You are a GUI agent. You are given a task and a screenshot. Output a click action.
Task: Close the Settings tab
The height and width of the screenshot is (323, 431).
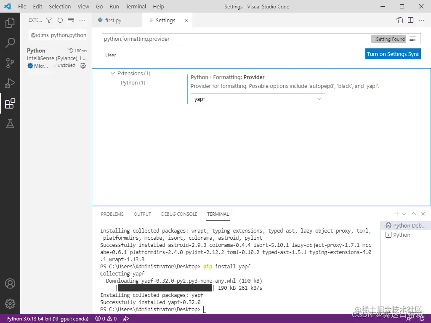(x=186, y=20)
